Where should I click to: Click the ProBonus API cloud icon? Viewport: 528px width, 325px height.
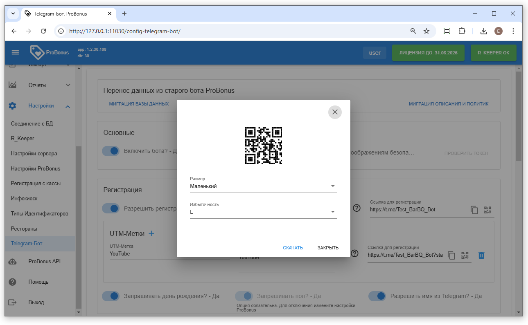13,261
